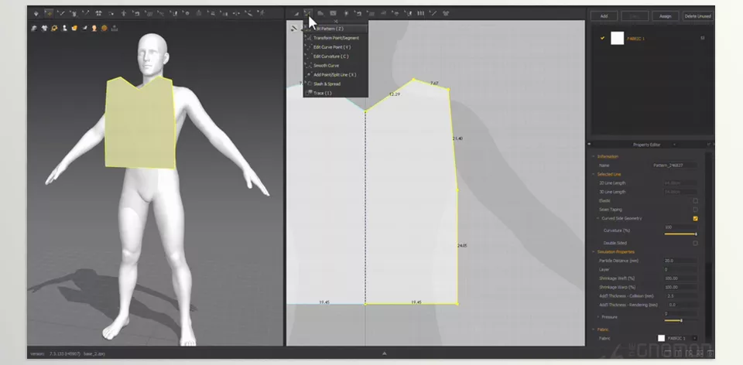The image size is (743, 365).
Task: Select the Transform Pattern arrow in 2D toolbar
Action: 296,14
